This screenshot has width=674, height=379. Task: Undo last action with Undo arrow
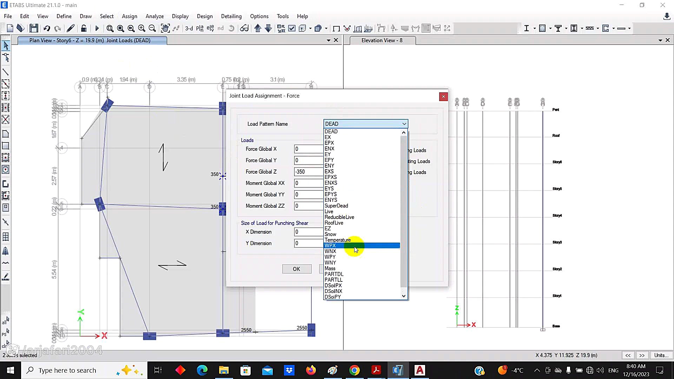(x=47, y=28)
